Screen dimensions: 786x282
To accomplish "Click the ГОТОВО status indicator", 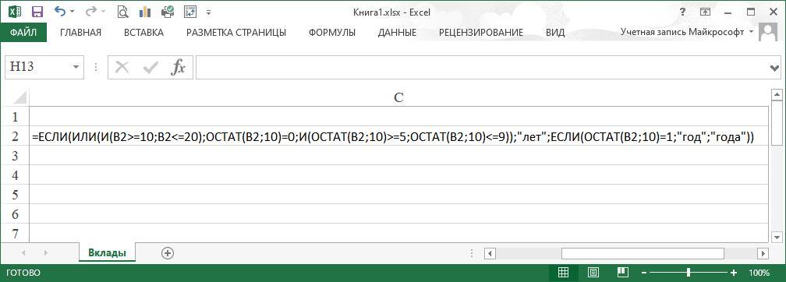I will 23,273.
